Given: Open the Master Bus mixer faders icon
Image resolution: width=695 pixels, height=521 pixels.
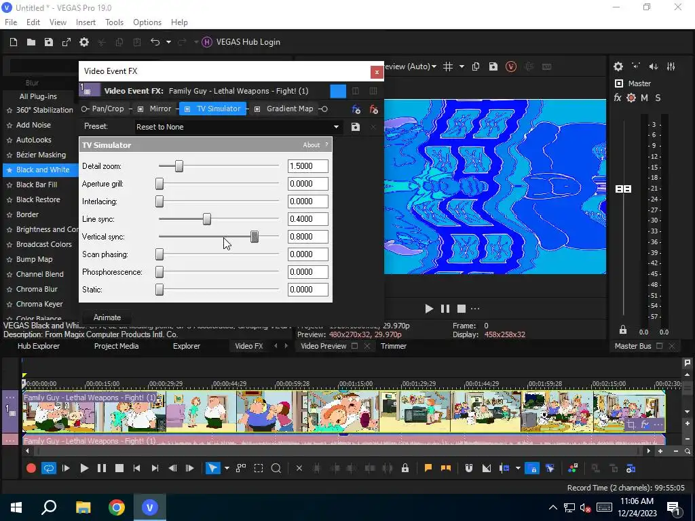Looking at the screenshot, I should point(671,66).
